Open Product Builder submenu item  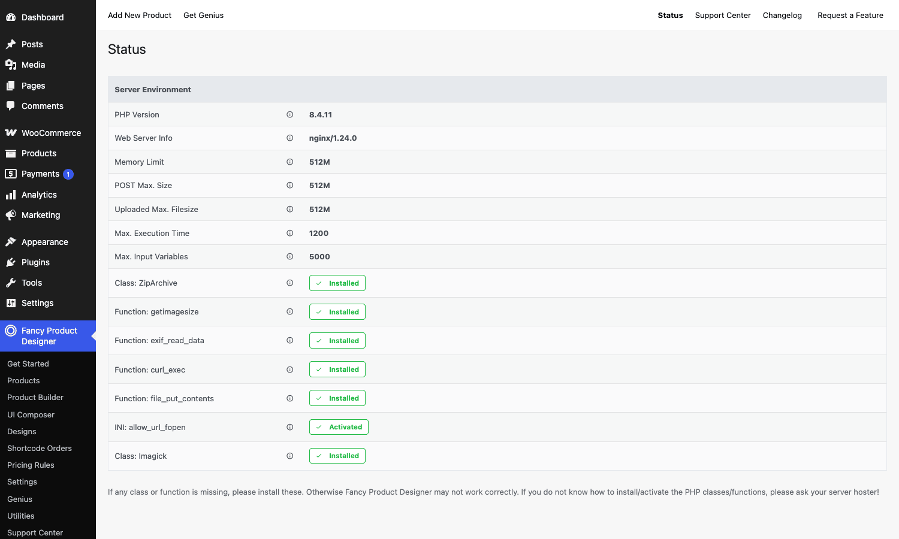(35, 397)
